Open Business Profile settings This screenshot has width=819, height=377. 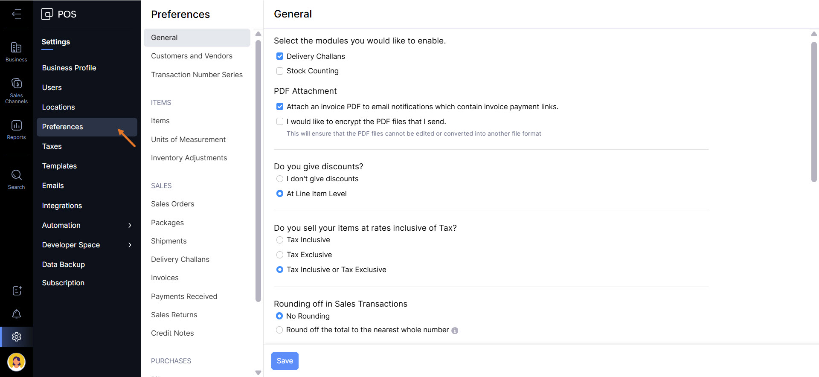click(69, 68)
